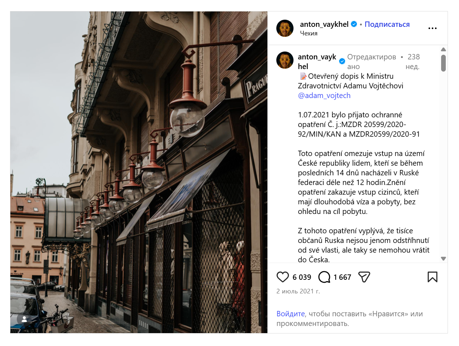The width and height of the screenshot is (459, 346).
Task: Open the three-dots more options menu
Action: point(433,28)
